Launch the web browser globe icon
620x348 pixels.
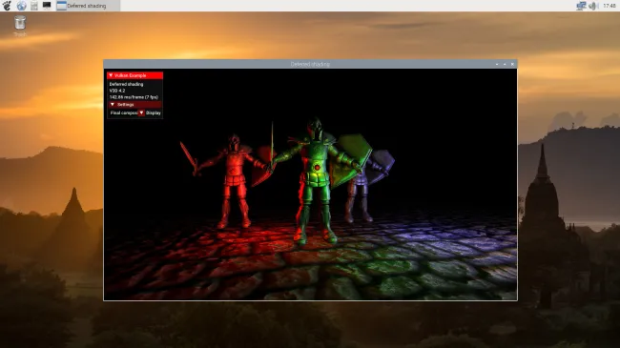[21, 6]
